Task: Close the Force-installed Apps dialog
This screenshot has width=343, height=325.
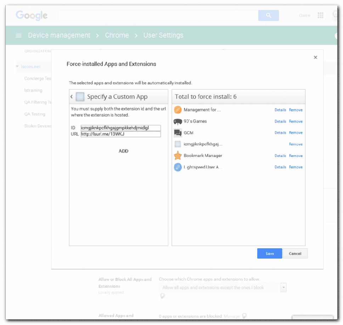Action: click(x=315, y=58)
